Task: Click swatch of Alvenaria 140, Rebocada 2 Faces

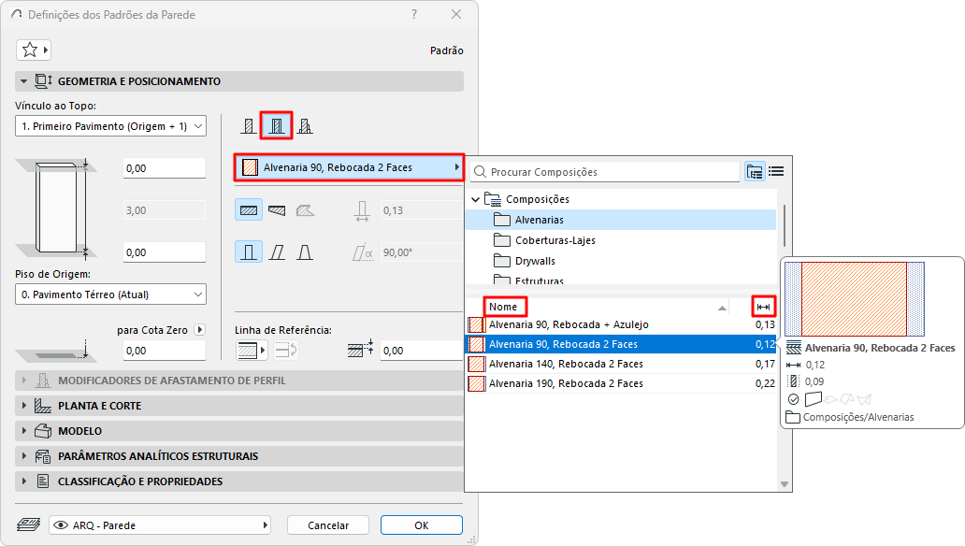Action: point(476,364)
